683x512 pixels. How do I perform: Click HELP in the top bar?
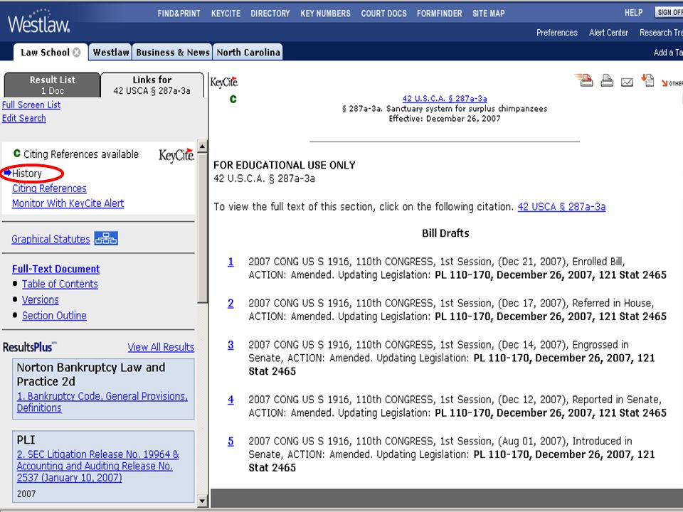click(x=633, y=13)
